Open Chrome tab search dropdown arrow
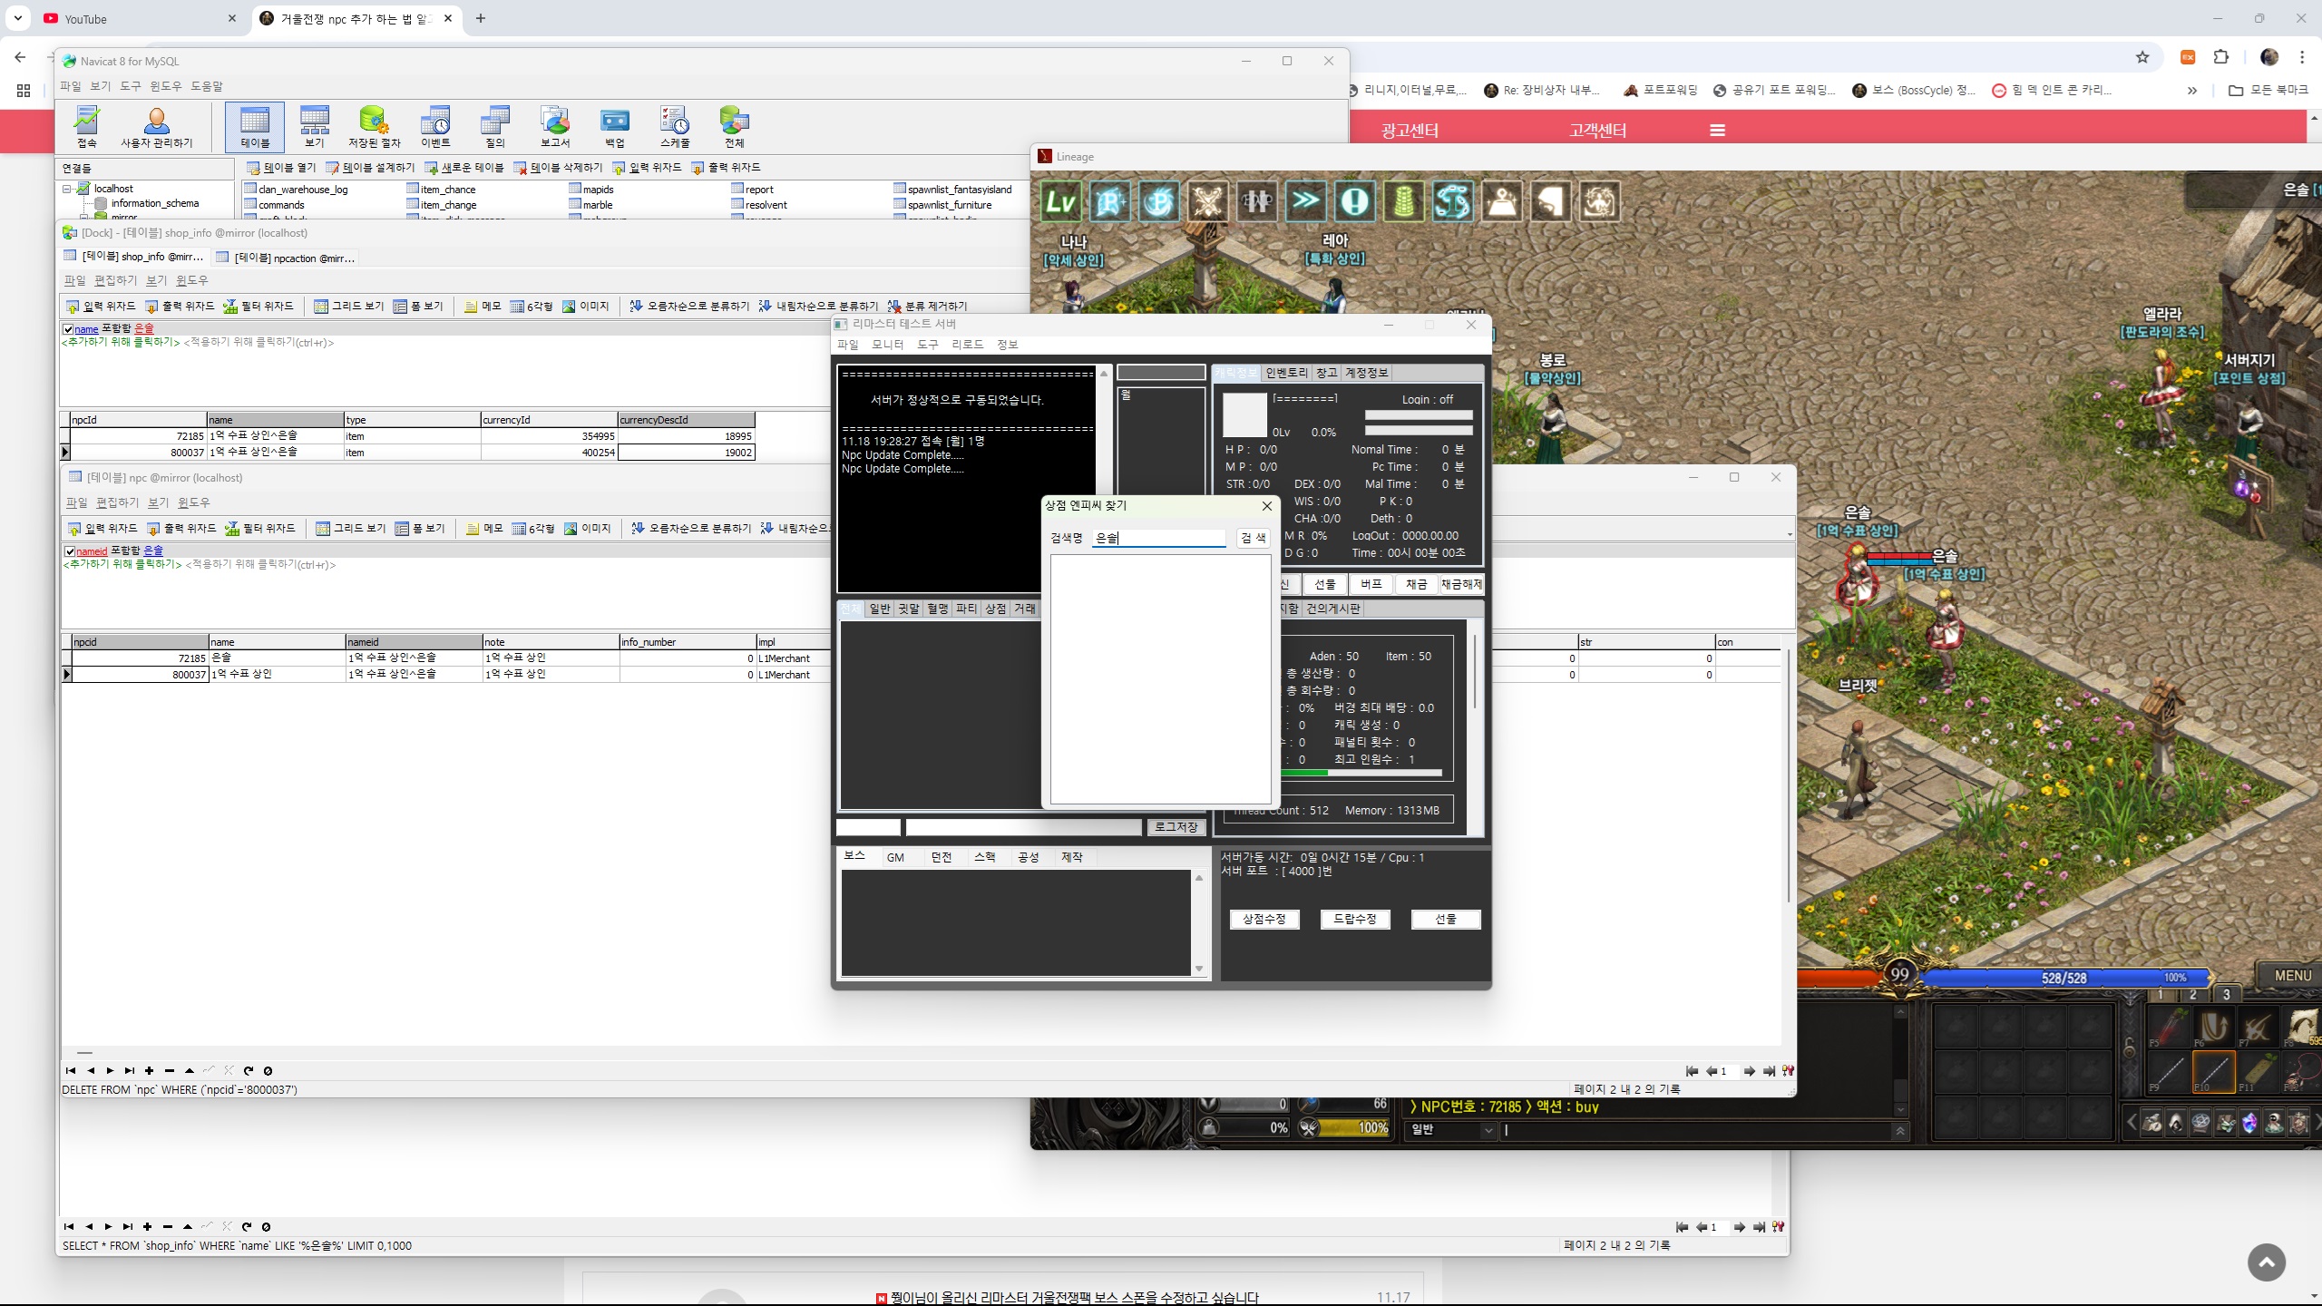The image size is (2322, 1306). pos(18,18)
